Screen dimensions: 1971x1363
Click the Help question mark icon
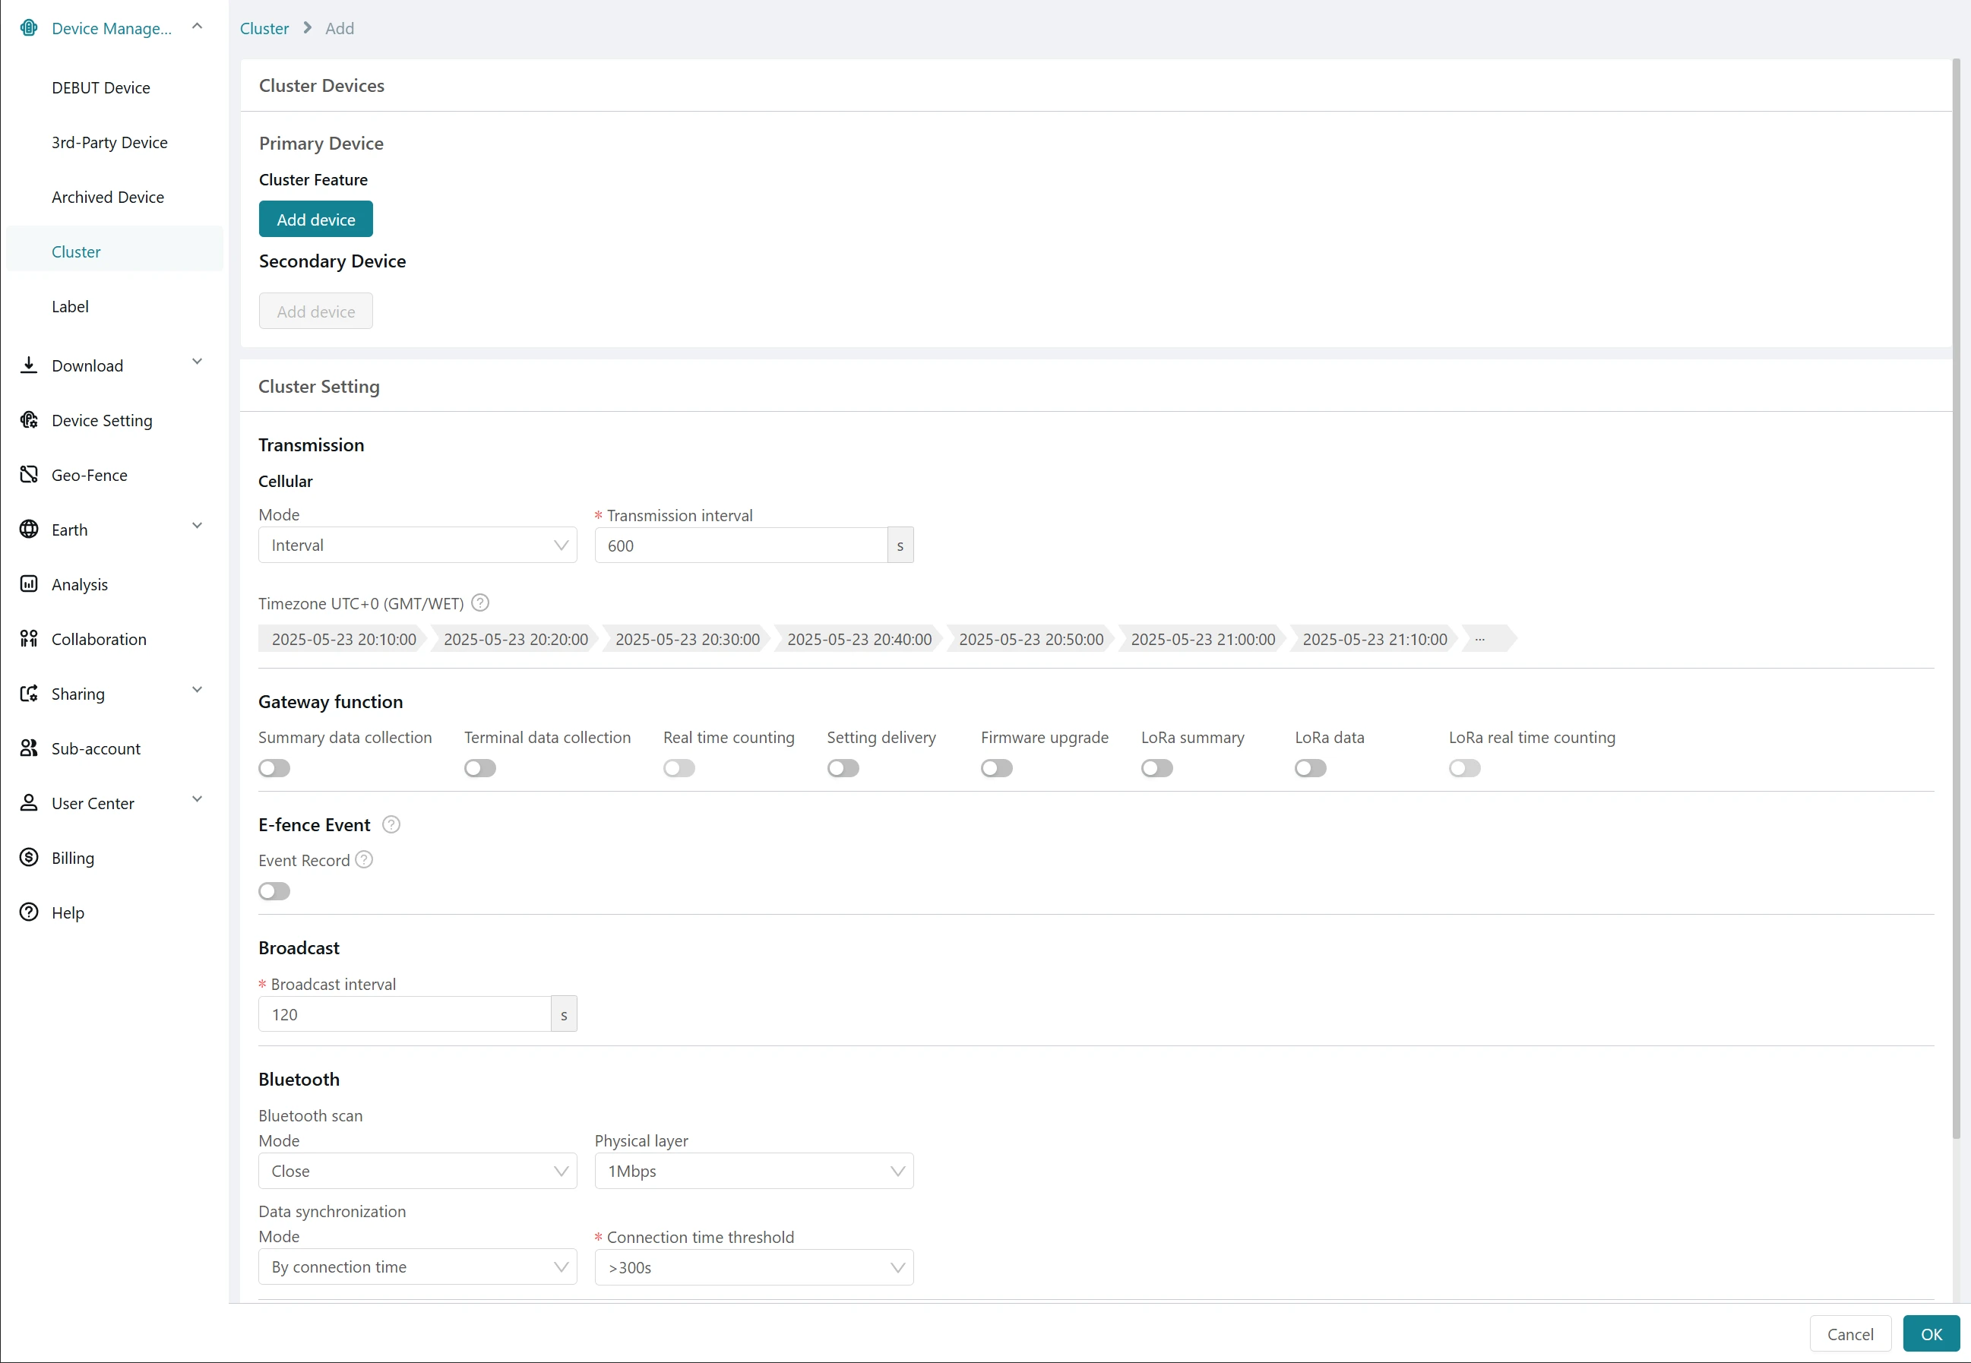click(29, 912)
